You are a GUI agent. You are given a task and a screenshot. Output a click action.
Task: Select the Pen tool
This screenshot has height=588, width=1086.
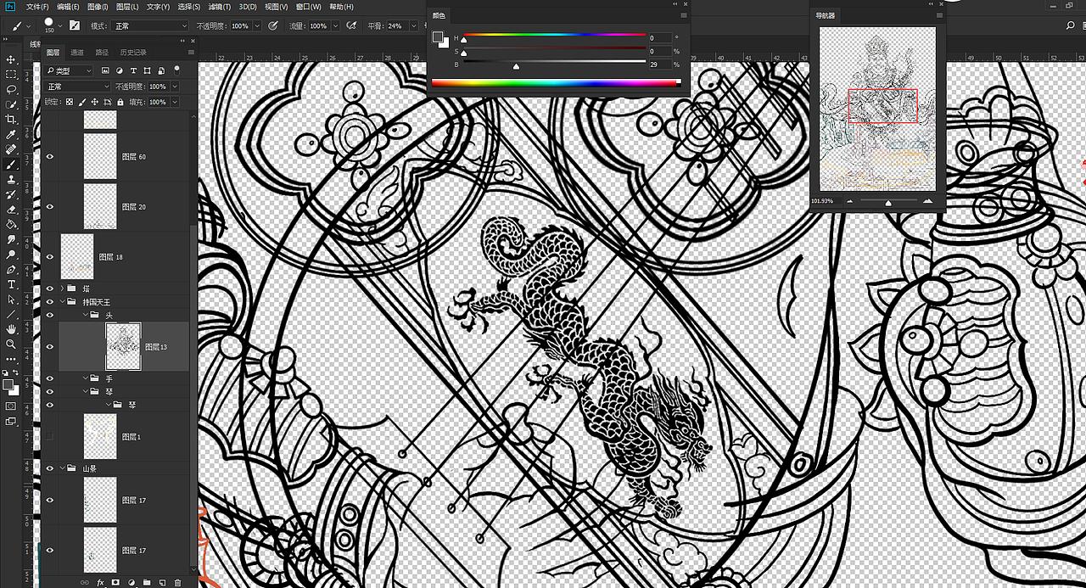(x=11, y=269)
